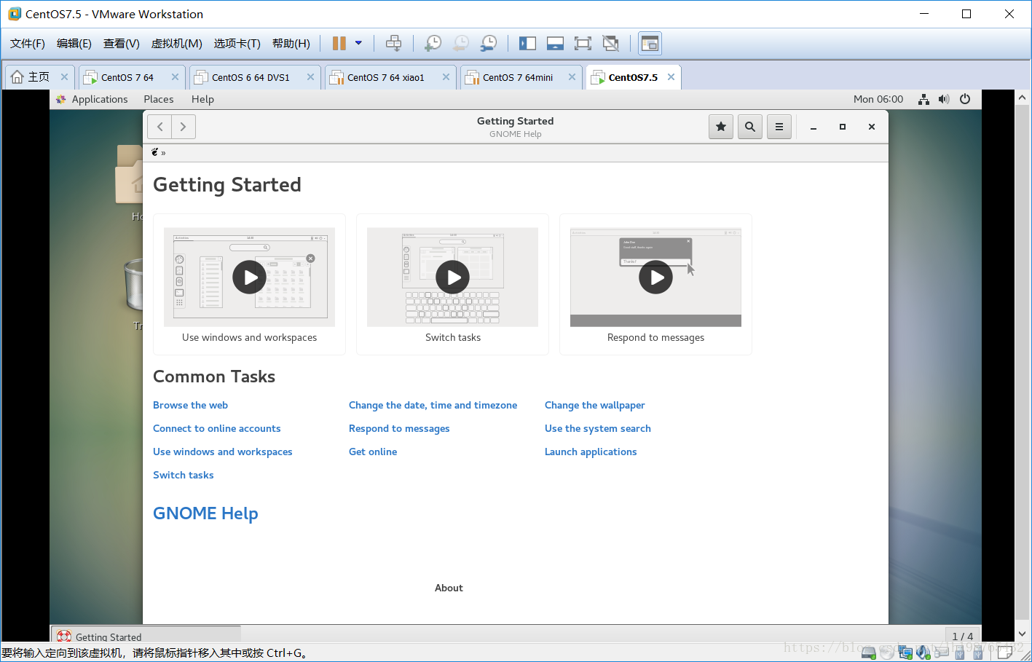Screen dimensions: 1032x662
Task: Click the console view toolbar icon
Action: click(x=650, y=44)
